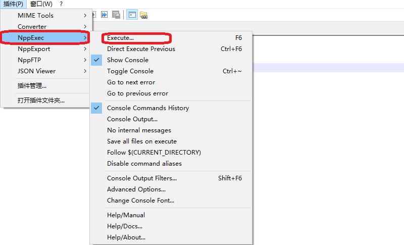Expand the JSON Viewer submenu
The width and height of the screenshot is (404, 245).
(45, 71)
